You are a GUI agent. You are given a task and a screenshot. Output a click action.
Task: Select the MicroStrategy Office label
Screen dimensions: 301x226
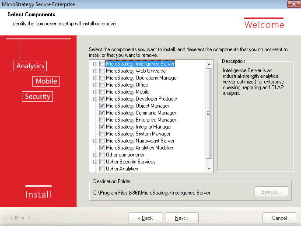click(x=127, y=85)
